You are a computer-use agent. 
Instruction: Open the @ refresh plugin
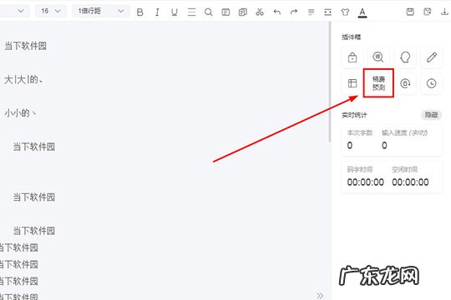(x=405, y=83)
